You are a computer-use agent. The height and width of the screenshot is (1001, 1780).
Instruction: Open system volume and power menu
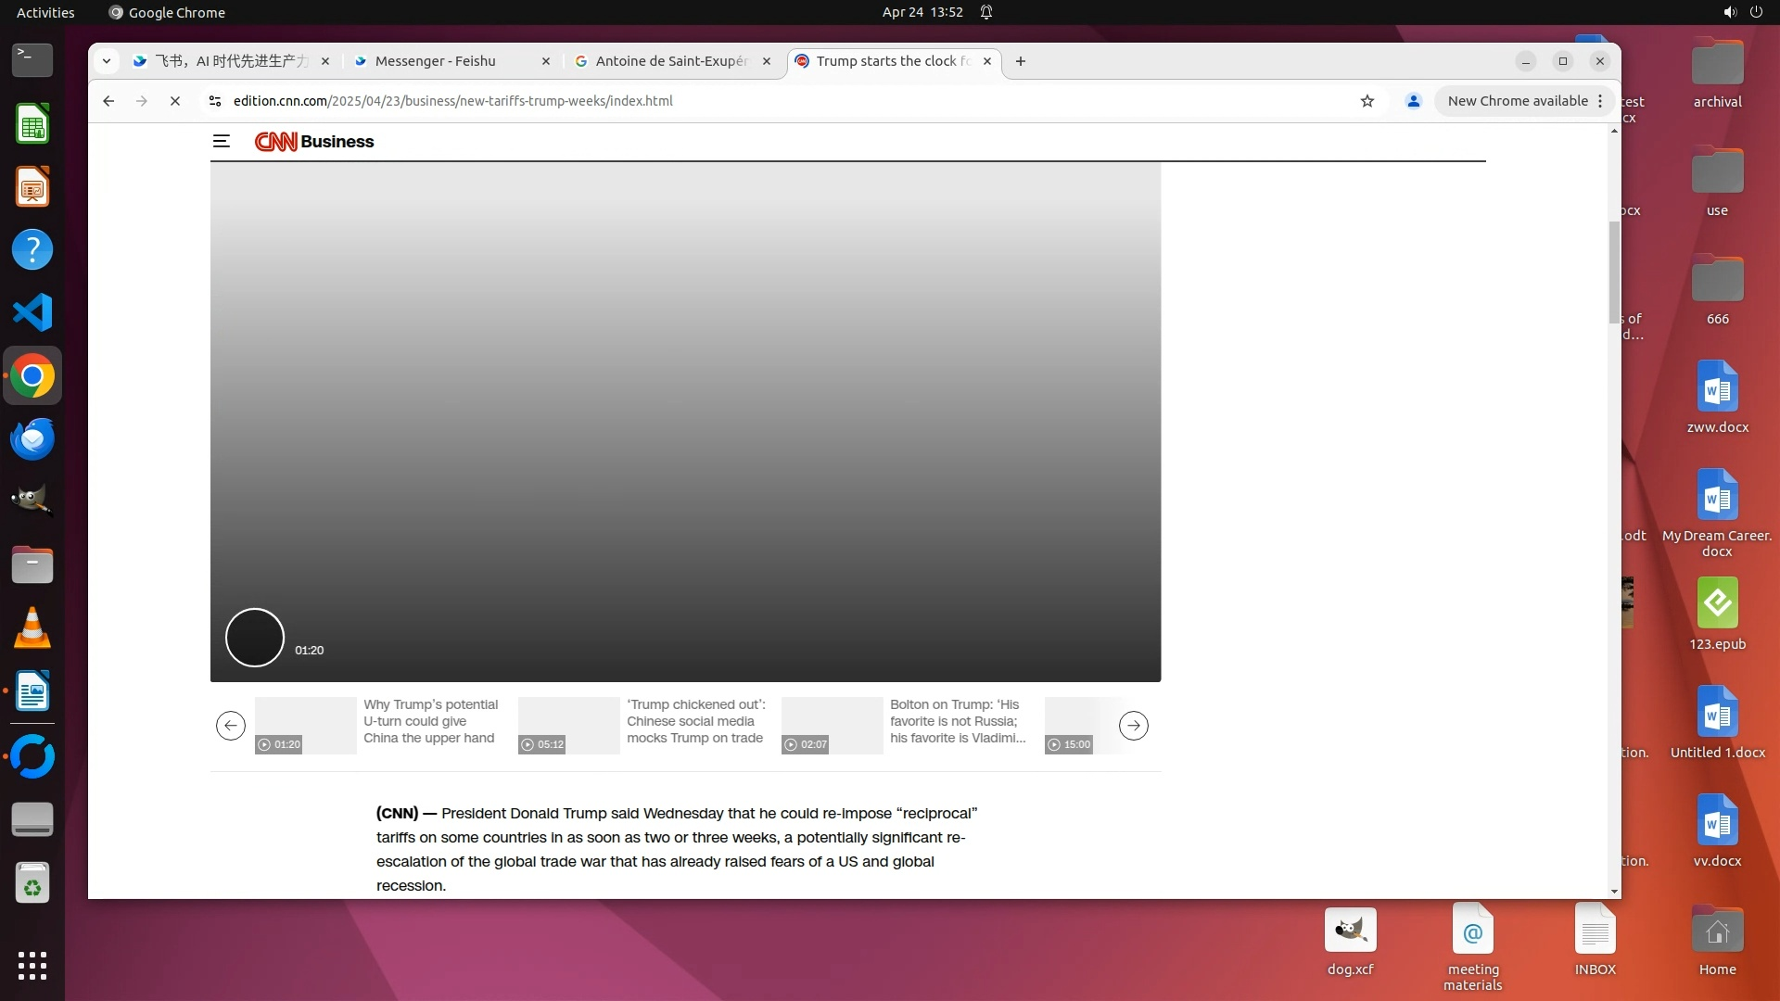(1742, 12)
